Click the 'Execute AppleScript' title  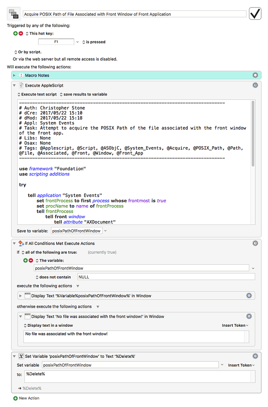tap(44, 85)
